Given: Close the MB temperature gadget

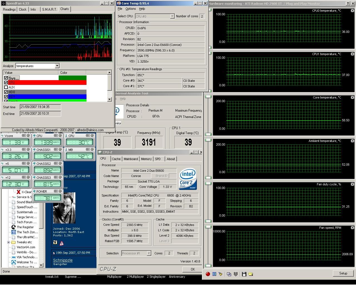Looking at the screenshot, I should click(92, 149).
